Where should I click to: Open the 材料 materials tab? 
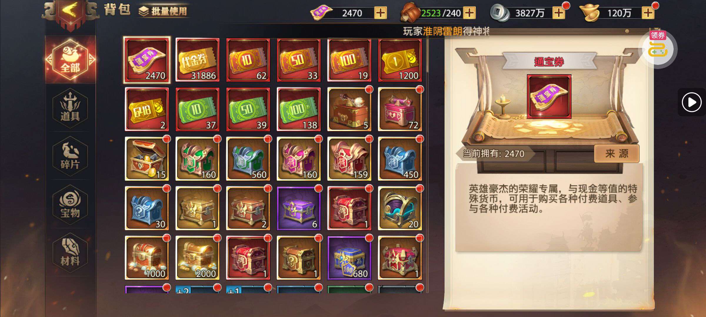tap(70, 253)
